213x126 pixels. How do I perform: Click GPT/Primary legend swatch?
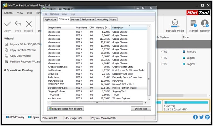(7, 117)
